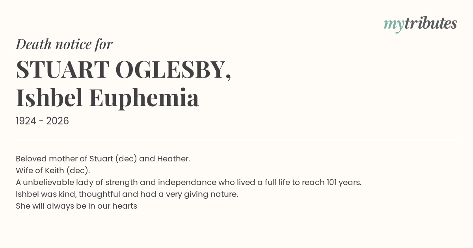
Task: Click the word STUART in the large title
Action: tap(62, 69)
